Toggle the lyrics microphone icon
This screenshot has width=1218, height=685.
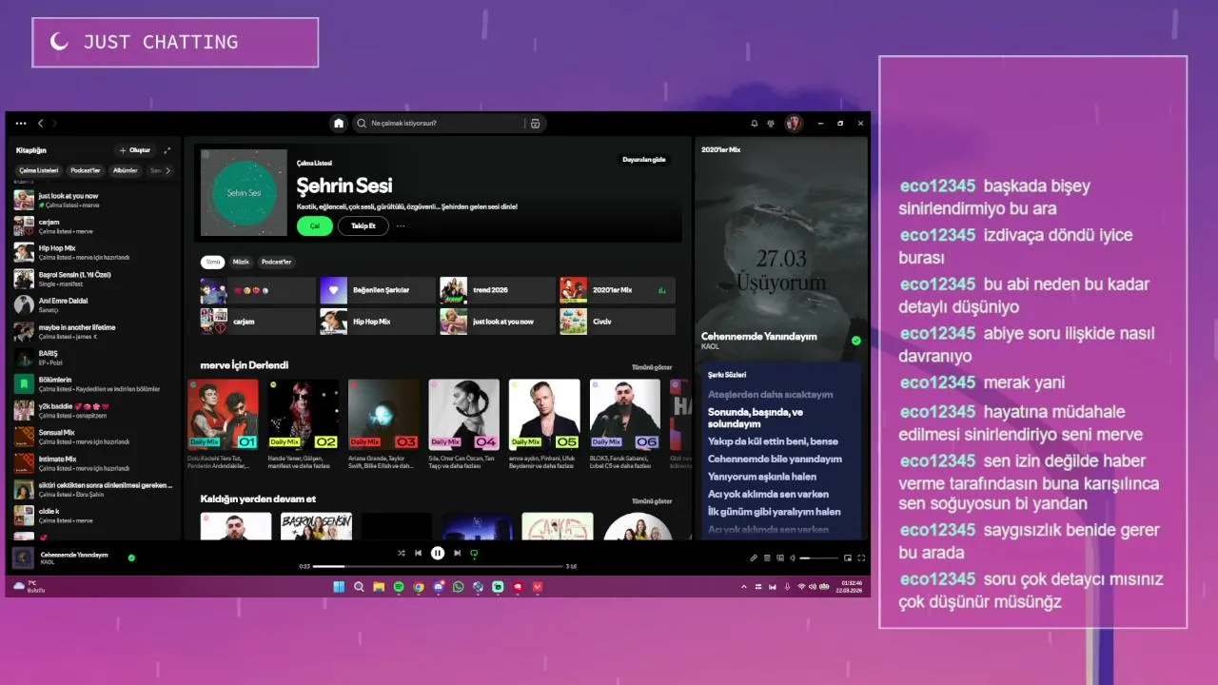click(753, 558)
